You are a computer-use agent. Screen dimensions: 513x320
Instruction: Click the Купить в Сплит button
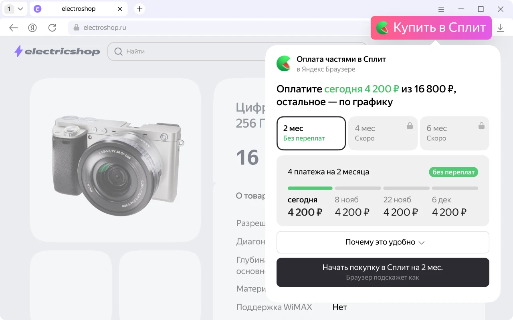click(431, 28)
